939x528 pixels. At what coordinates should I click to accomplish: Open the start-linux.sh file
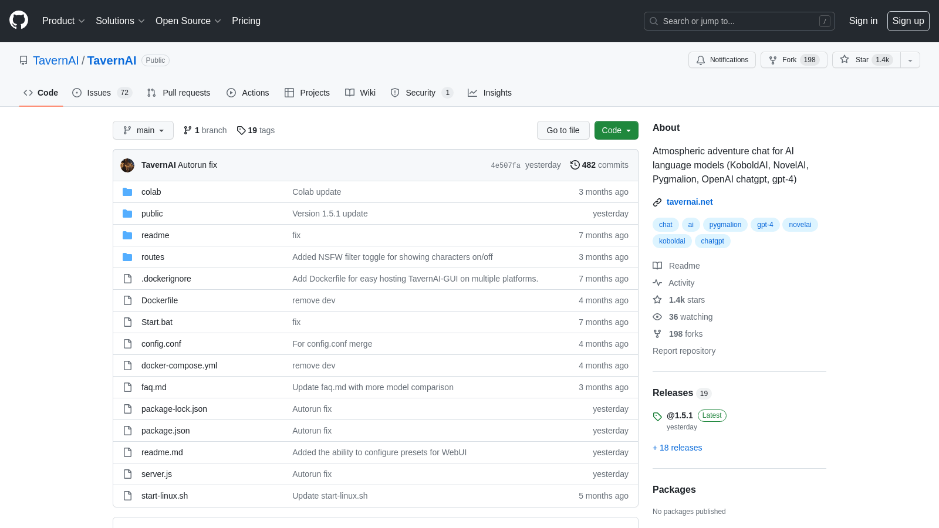pos(164,496)
